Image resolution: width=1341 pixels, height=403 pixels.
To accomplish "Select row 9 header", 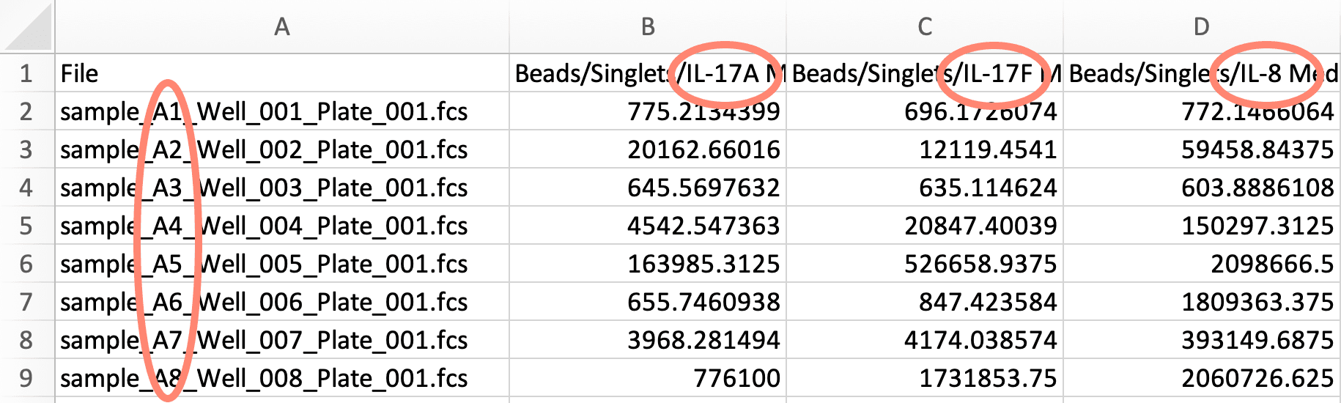I will (x=26, y=378).
